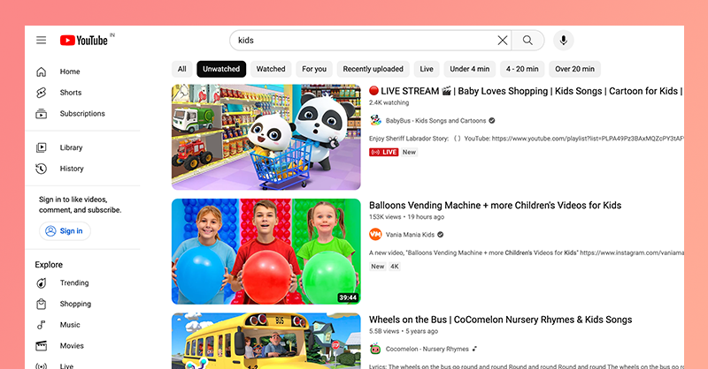The image size is (708, 369).
Task: Open History from the sidebar
Action: [x=72, y=169]
